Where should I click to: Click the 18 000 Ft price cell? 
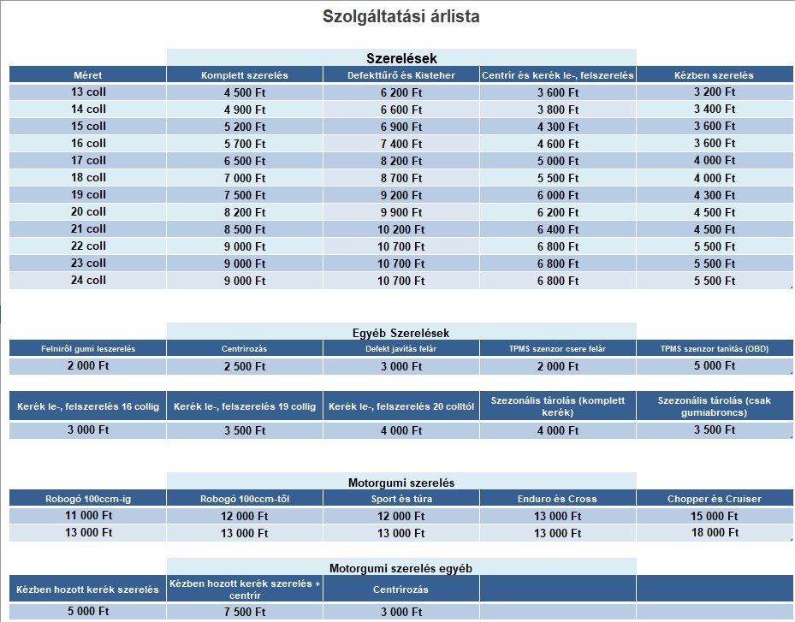(x=715, y=532)
